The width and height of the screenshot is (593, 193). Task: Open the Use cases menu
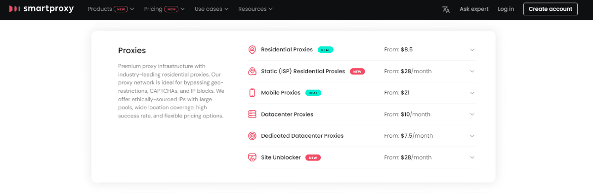(x=212, y=9)
